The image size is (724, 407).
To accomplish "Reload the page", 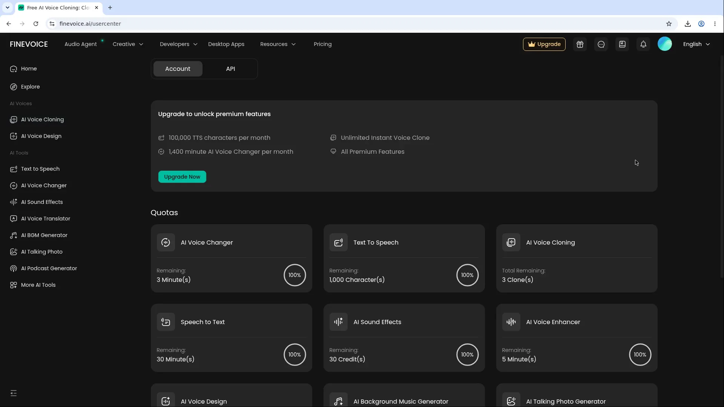I will 36,24.
